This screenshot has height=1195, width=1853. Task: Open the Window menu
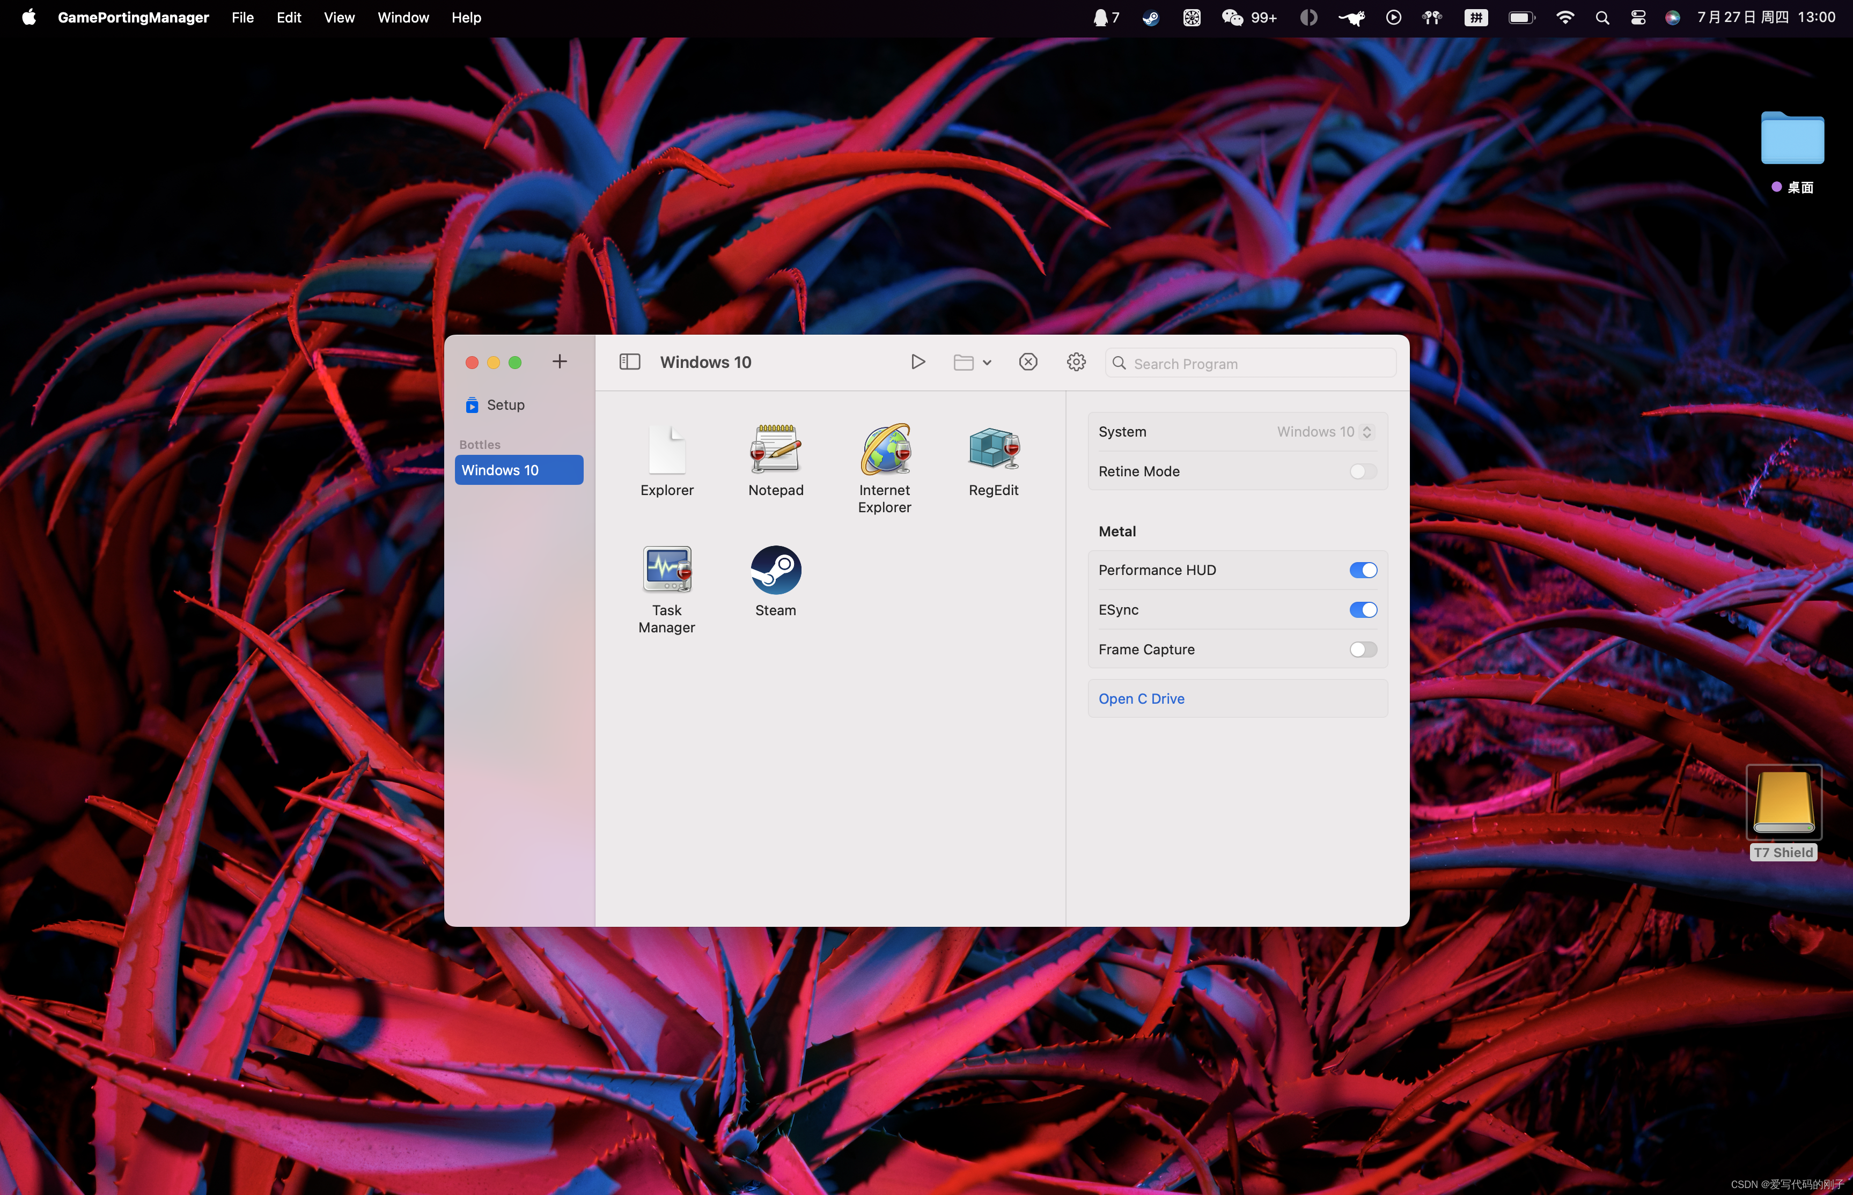coord(403,17)
